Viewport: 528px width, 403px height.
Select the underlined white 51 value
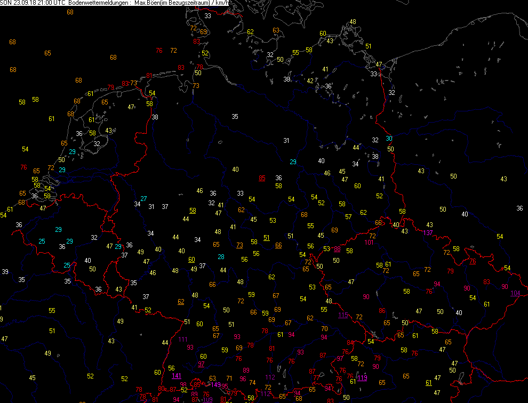(267, 237)
